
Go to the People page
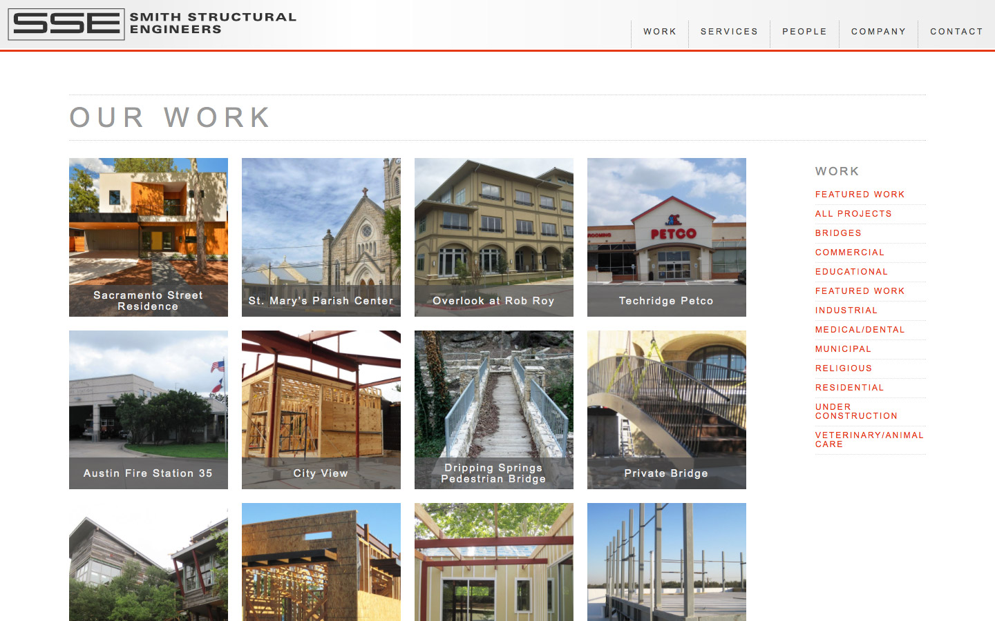tap(804, 32)
